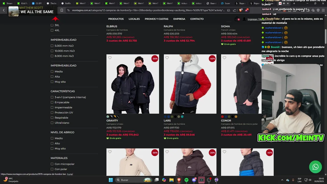Open GRAVITY jacket product image

click(133, 84)
